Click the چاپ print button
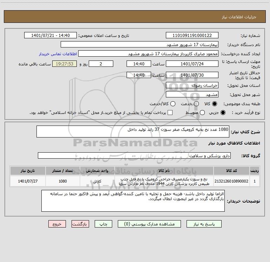 103,224
